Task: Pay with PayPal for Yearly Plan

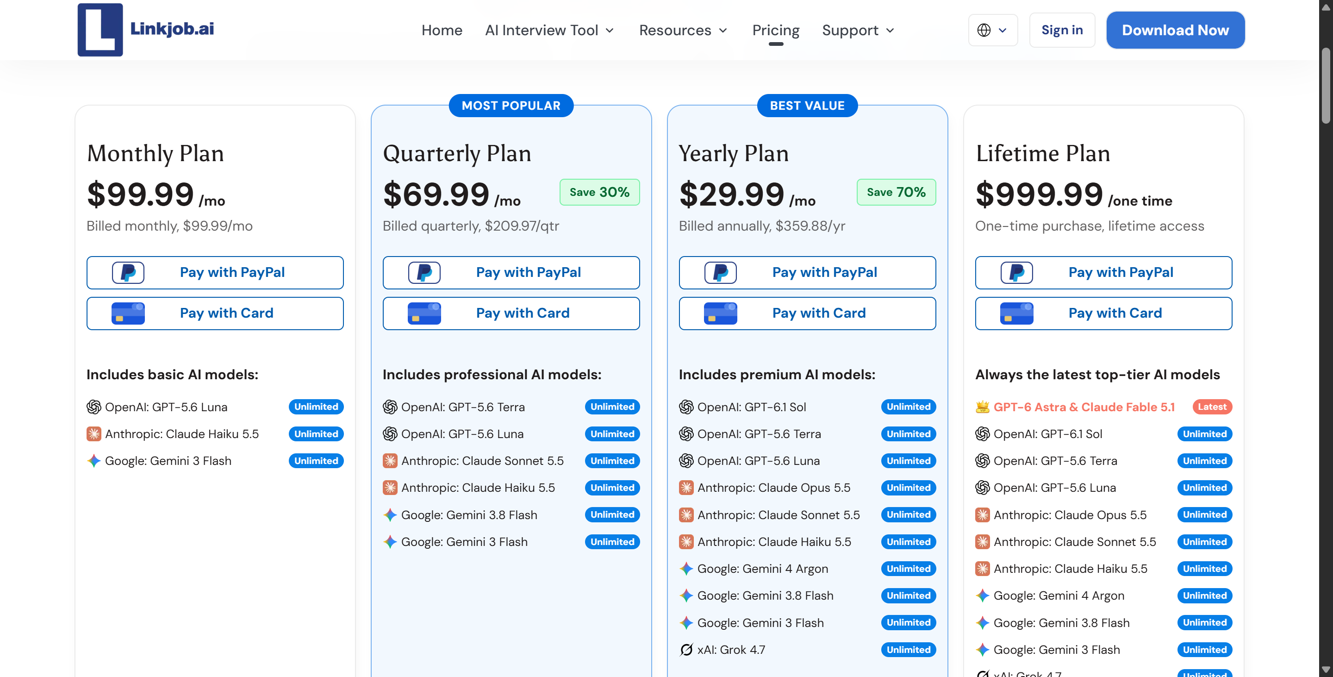Action: point(807,273)
